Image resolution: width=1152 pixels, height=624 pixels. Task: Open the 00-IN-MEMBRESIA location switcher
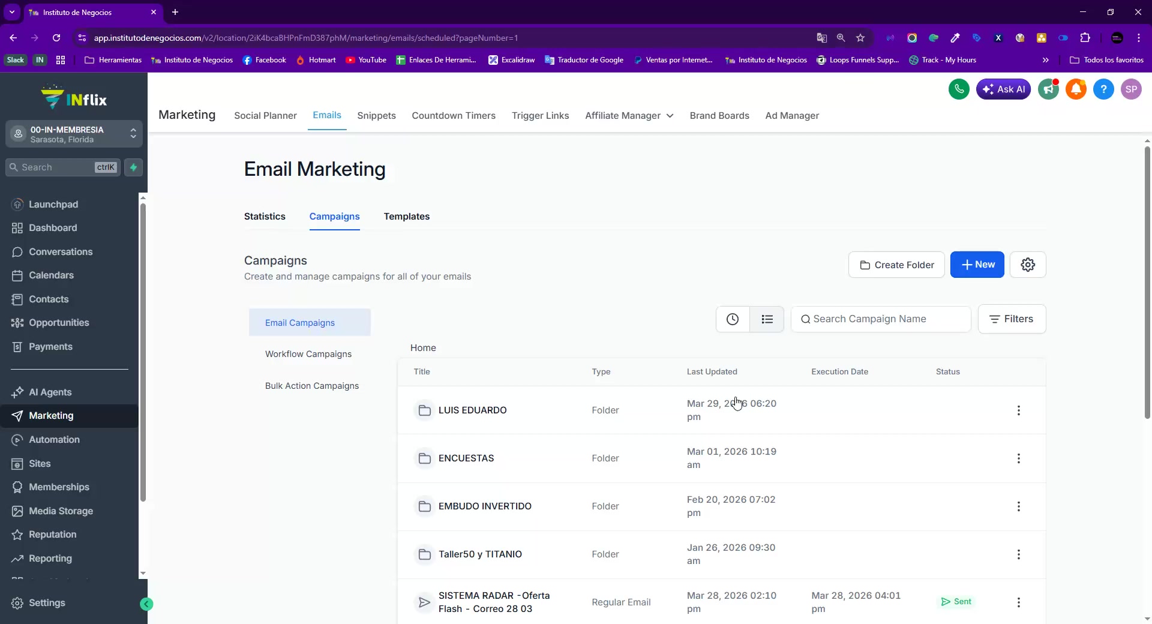pos(74,134)
